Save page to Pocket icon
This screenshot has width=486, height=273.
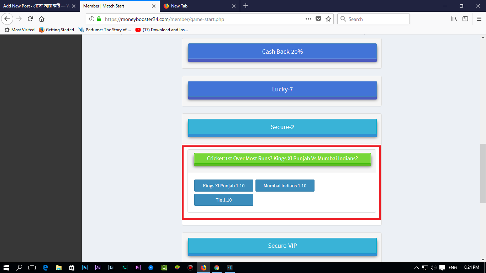pyautogui.click(x=318, y=19)
